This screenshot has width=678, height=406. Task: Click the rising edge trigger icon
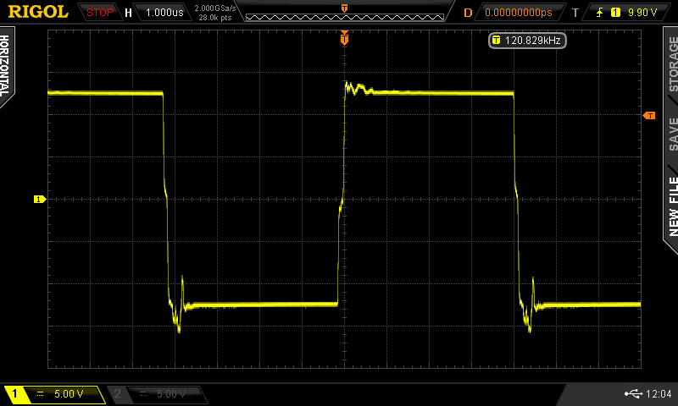pyautogui.click(x=600, y=13)
